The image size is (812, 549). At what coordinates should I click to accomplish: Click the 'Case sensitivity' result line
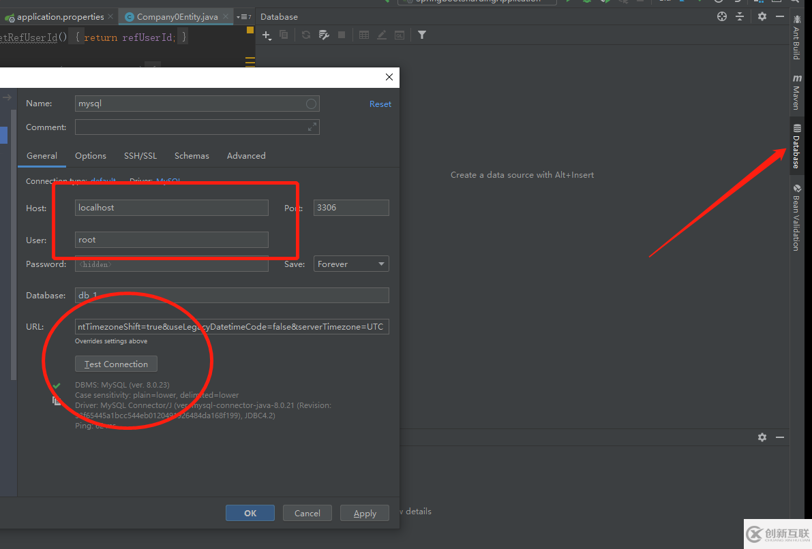(x=156, y=395)
